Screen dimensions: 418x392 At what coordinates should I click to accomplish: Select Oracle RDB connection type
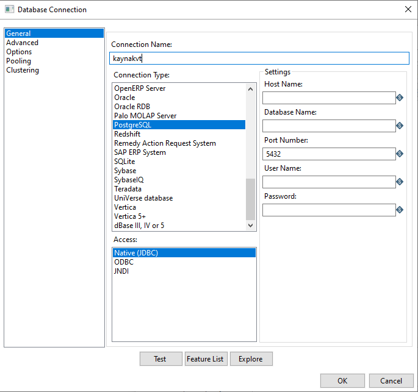tap(179, 107)
